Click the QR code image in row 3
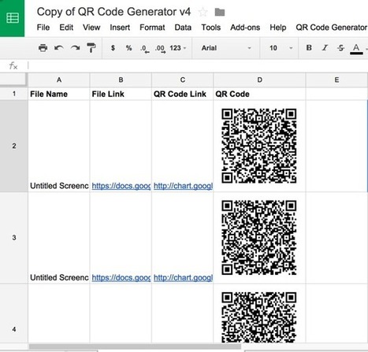The image size is (368, 352). click(259, 238)
